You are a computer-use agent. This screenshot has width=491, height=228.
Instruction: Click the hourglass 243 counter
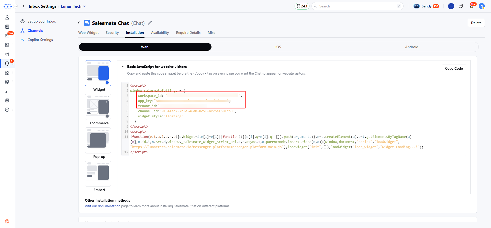[x=302, y=6]
